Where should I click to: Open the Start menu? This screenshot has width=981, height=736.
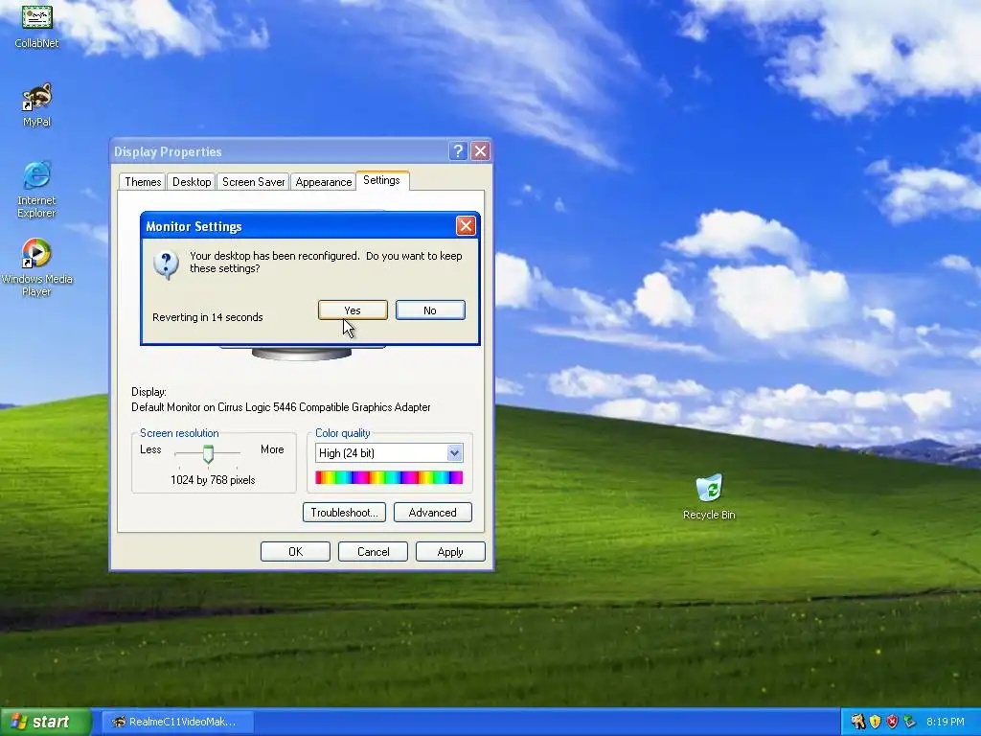(x=46, y=722)
